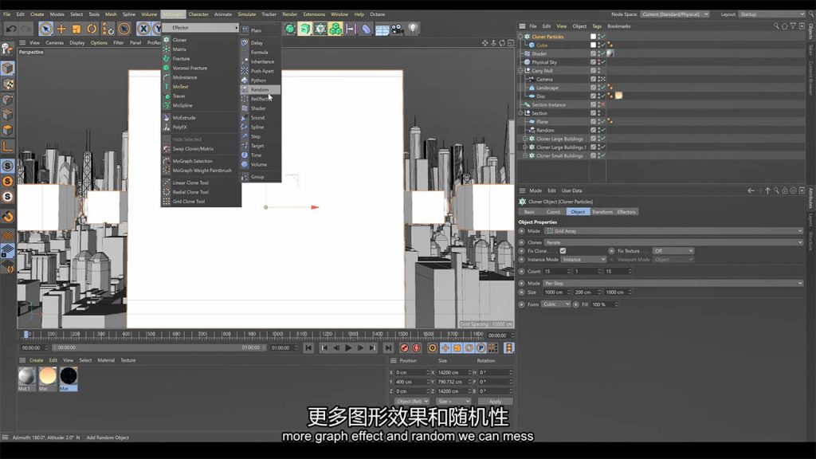The height and width of the screenshot is (459, 816).
Task: Toggle the Position keyframe icon
Action: [x=445, y=347]
